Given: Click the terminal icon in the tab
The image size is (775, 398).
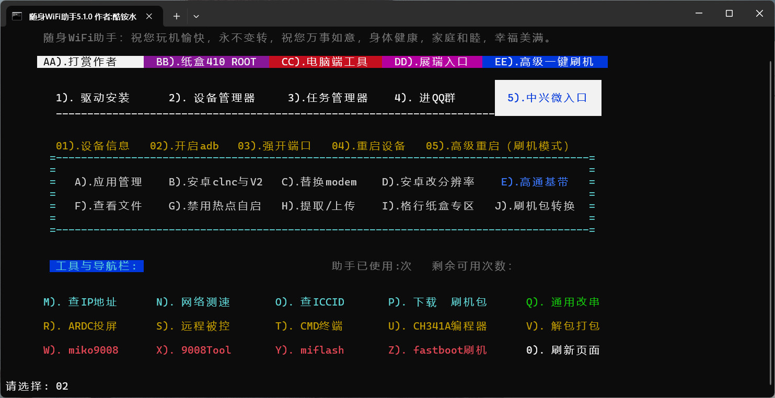Looking at the screenshot, I should (17, 16).
